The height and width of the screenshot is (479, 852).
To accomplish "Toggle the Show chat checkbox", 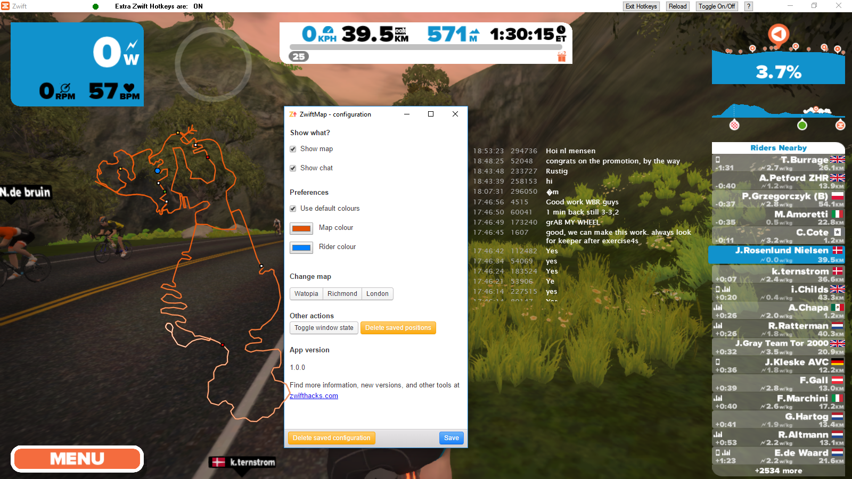I will [293, 168].
